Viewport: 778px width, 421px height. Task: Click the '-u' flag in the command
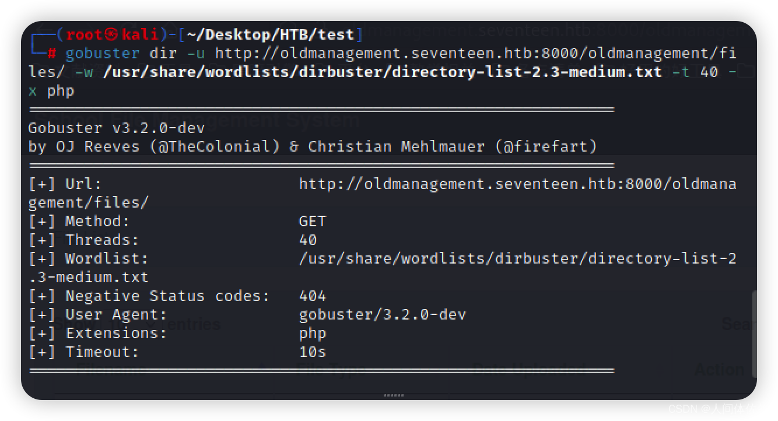[196, 54]
